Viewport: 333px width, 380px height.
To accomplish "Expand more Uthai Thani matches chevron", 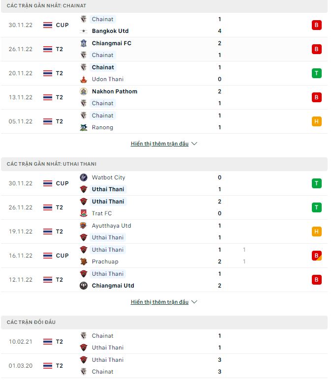I will 194,302.
